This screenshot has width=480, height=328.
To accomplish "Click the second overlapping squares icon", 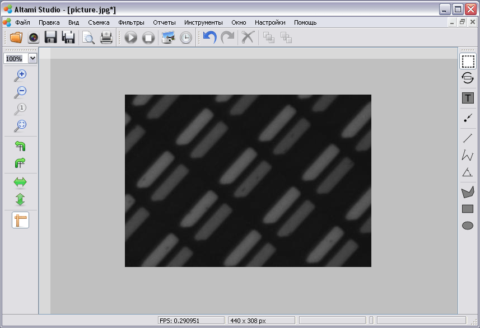I will [x=286, y=38].
